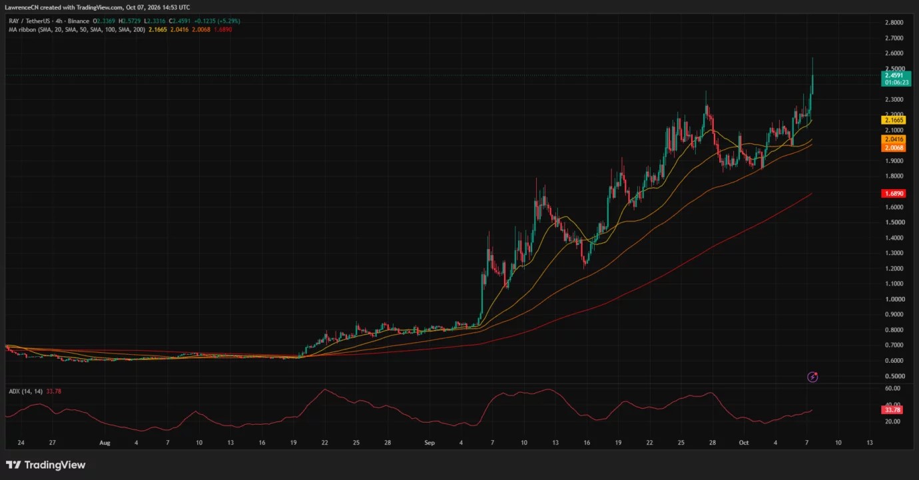Click the Aug label on time axis

coord(104,442)
